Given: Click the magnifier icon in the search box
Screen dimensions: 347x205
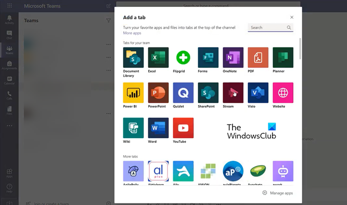Looking at the screenshot, I should pos(289,28).
